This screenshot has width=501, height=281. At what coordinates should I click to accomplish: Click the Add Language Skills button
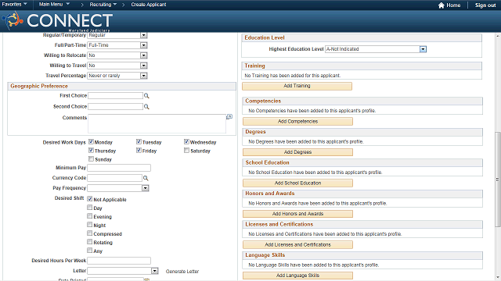click(297, 276)
